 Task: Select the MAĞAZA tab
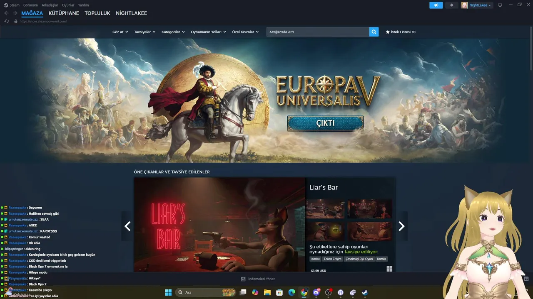(32, 13)
